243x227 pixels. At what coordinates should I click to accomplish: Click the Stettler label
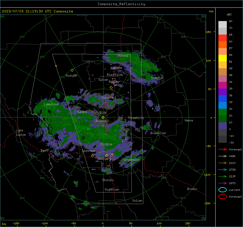pos(157,78)
